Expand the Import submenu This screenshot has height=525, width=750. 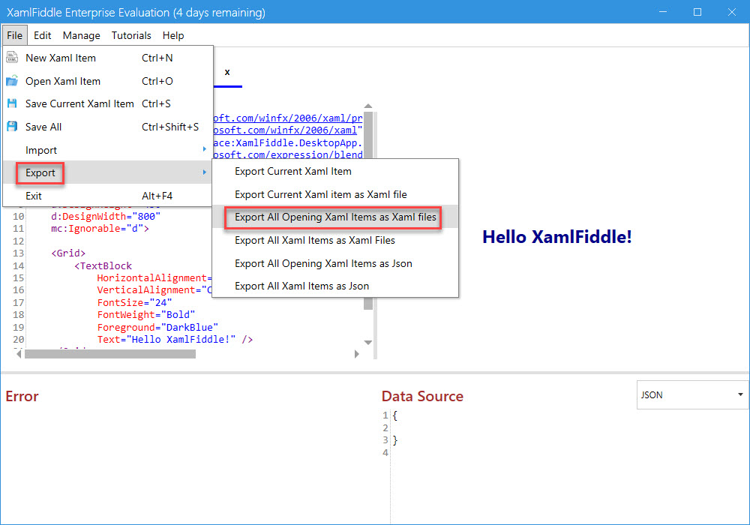point(107,150)
